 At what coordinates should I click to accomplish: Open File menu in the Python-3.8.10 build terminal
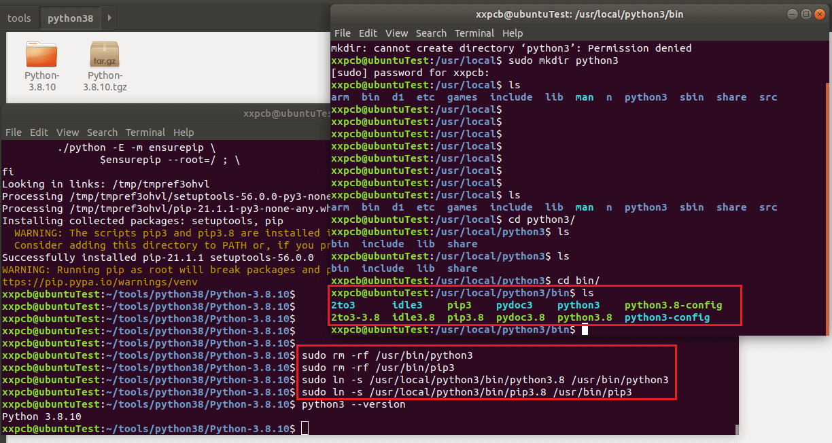[14, 132]
